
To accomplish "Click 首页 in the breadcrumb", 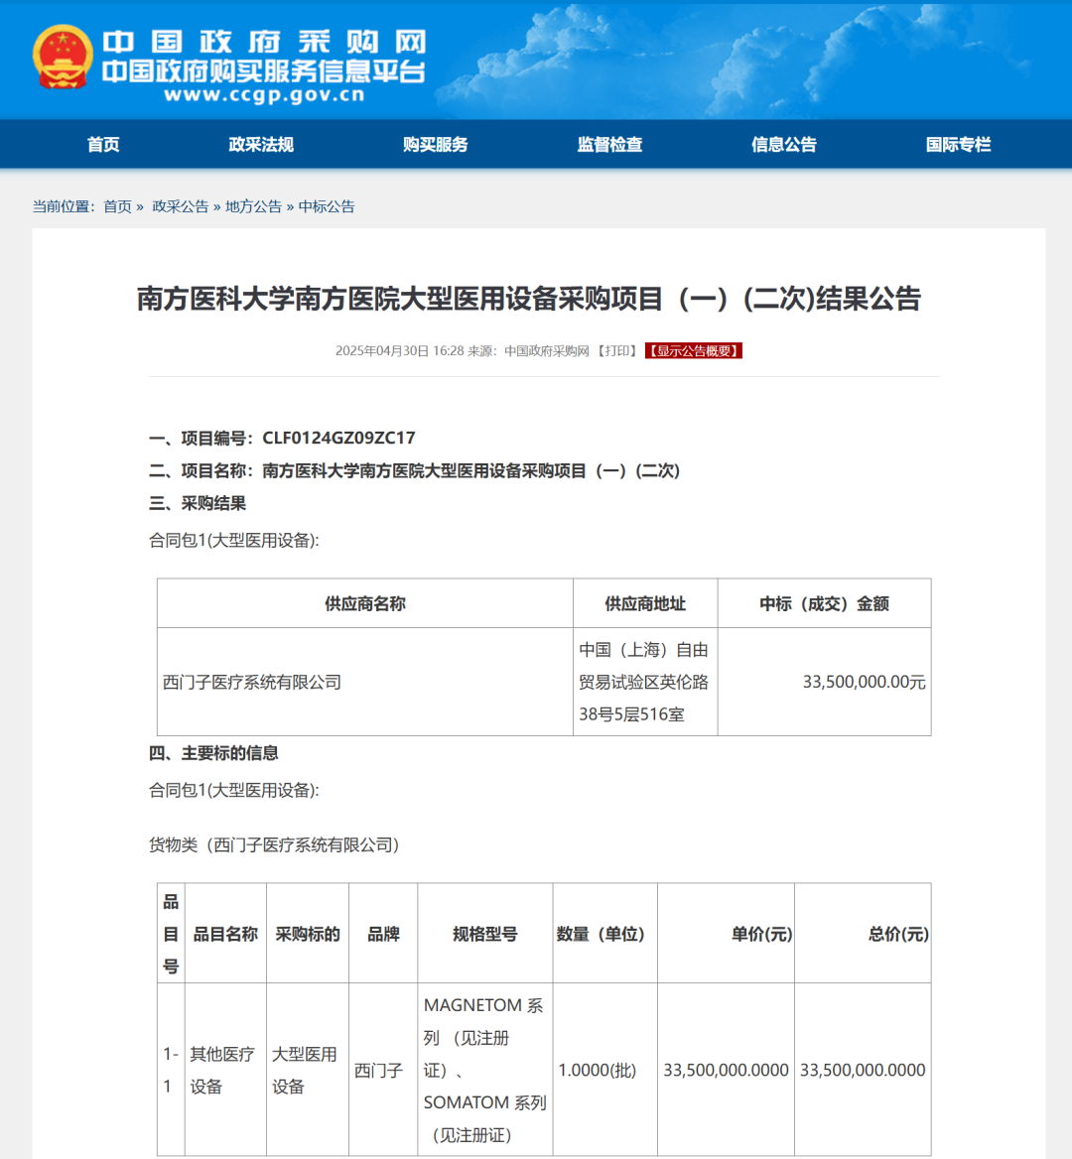I will point(117,206).
